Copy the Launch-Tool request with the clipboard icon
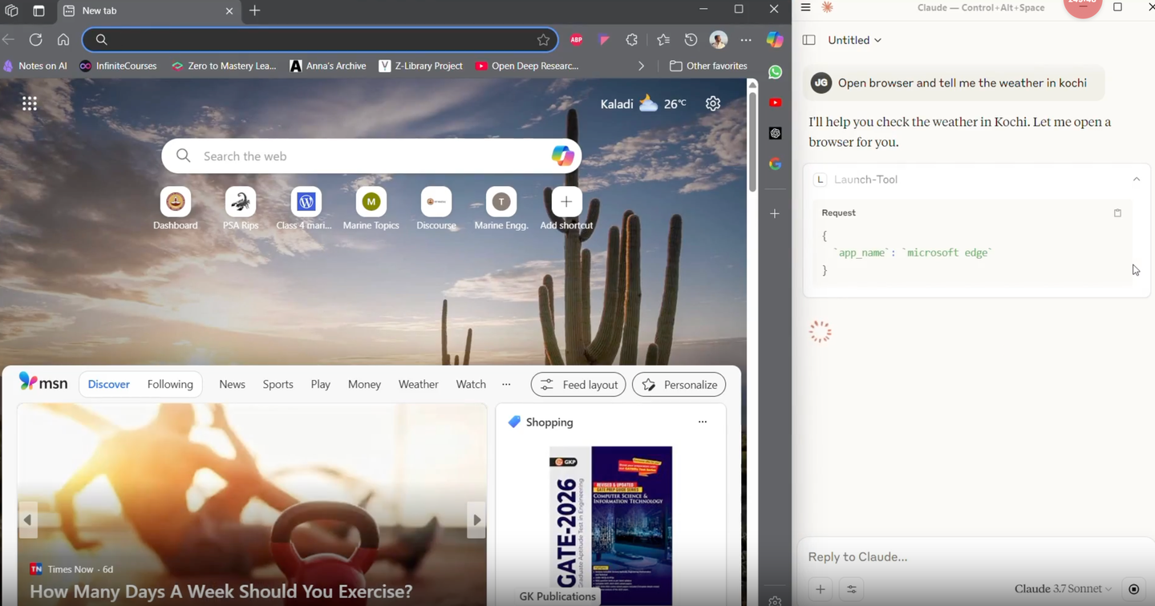 point(1117,213)
